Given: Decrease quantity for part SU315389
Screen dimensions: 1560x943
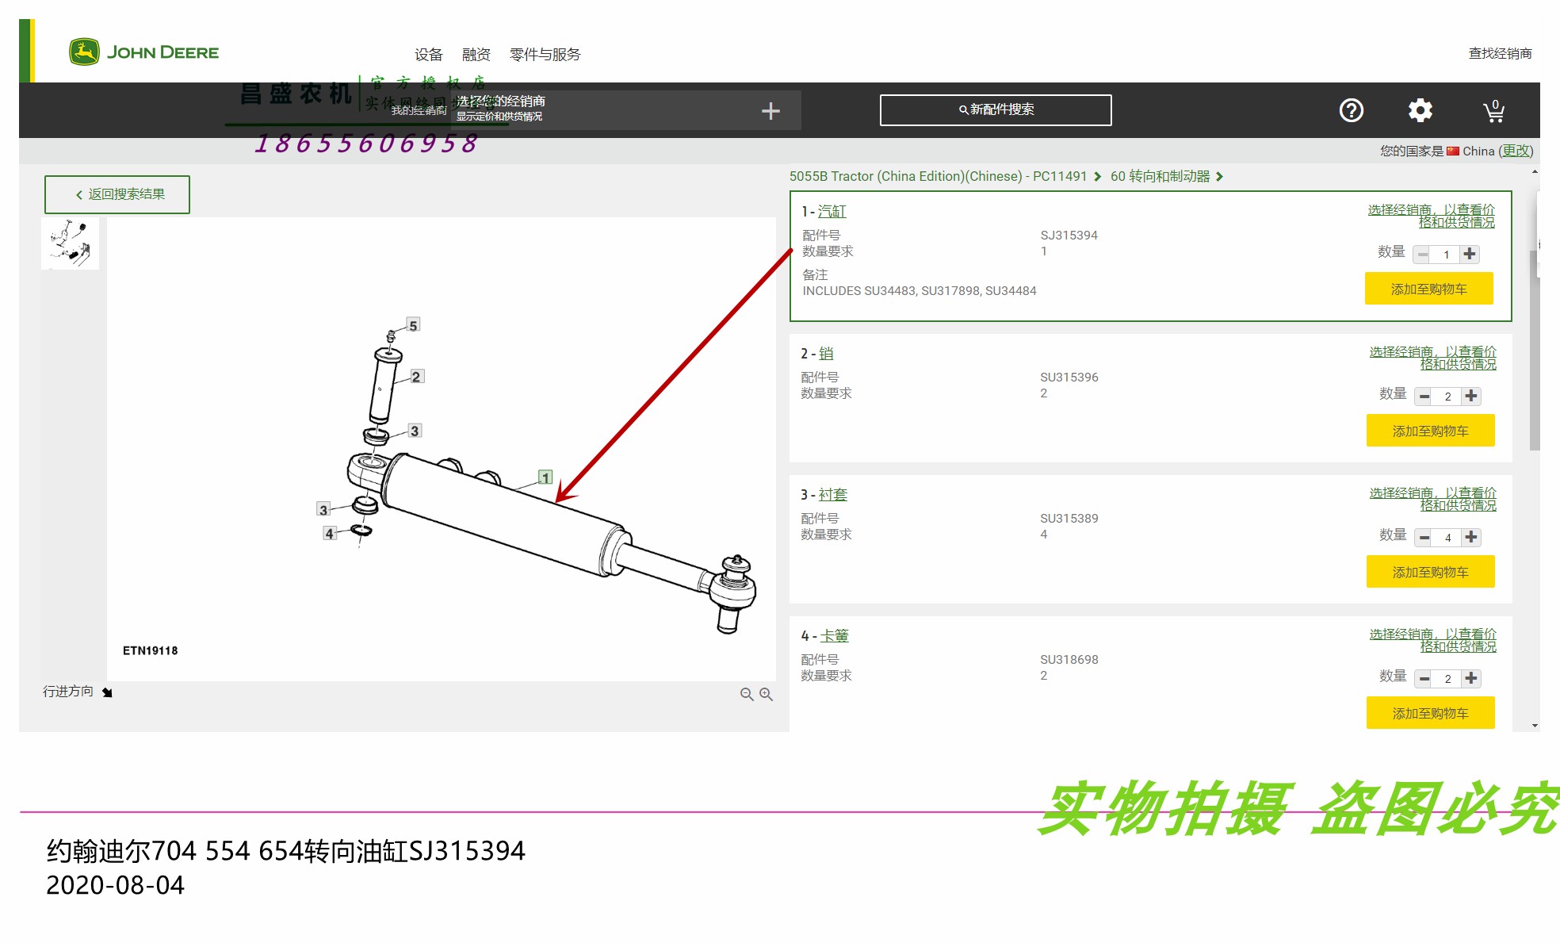Looking at the screenshot, I should 1424,537.
